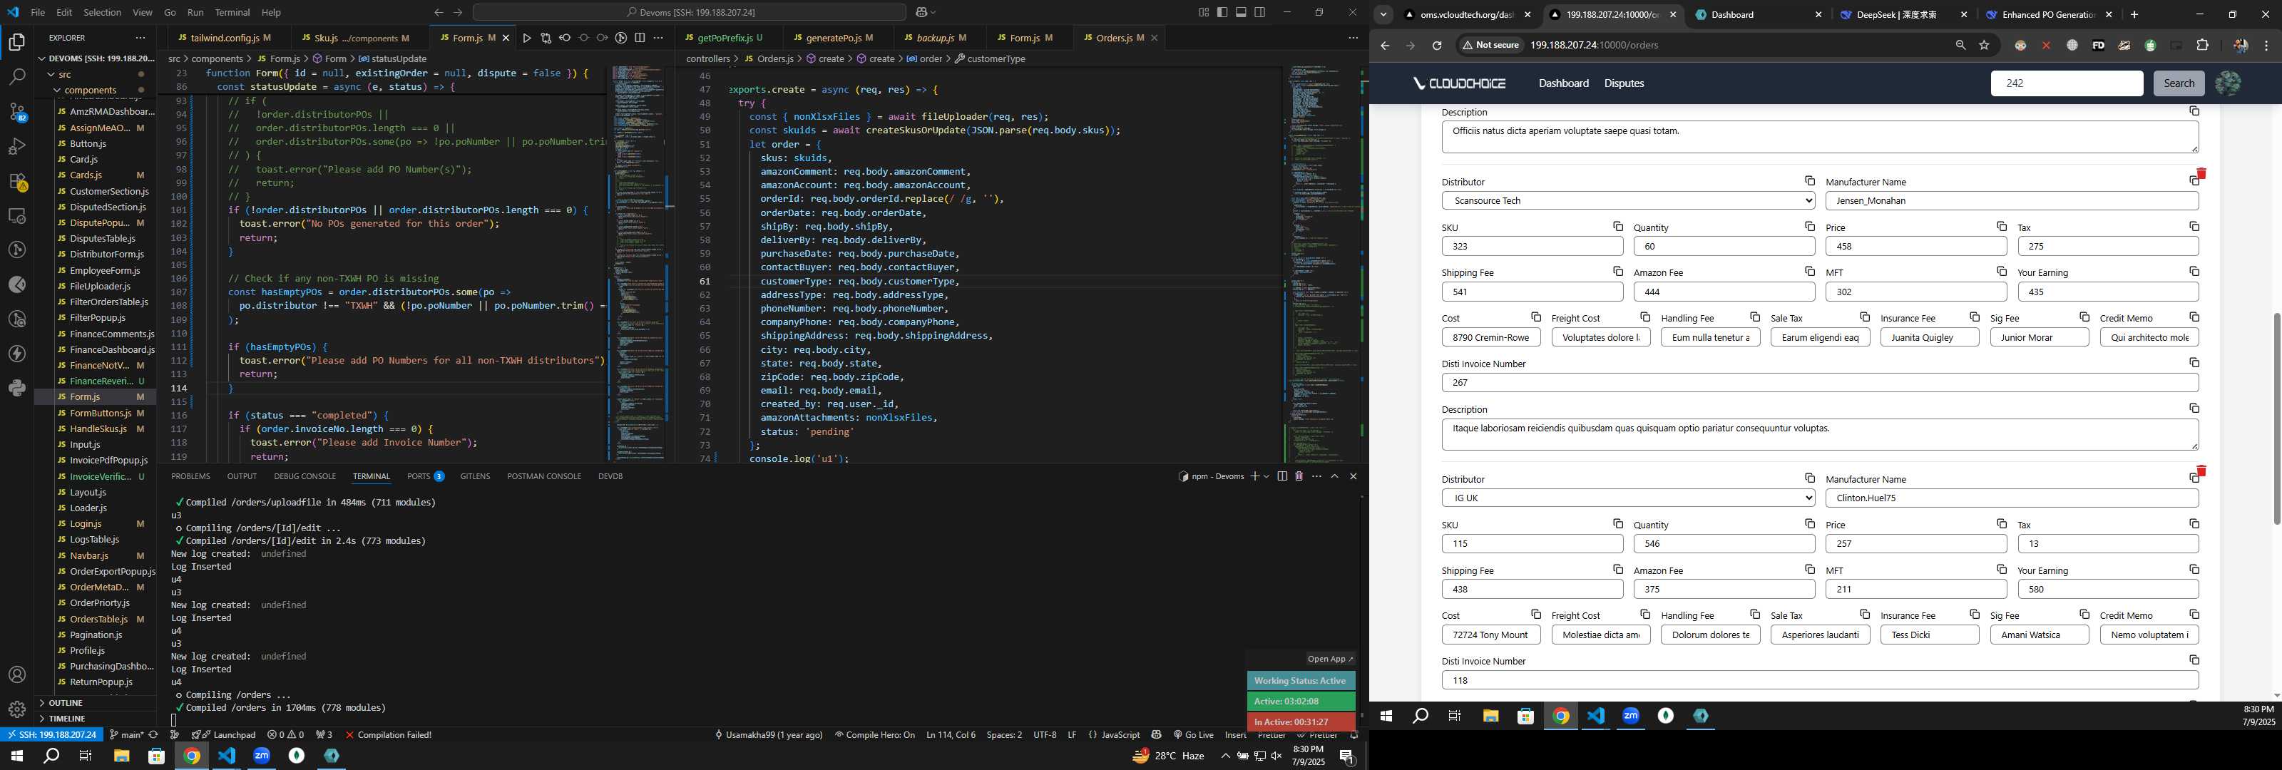Screen dimensions: 2282x770
Task: Copy the Amazon Fee 375 field value
Action: point(1810,569)
